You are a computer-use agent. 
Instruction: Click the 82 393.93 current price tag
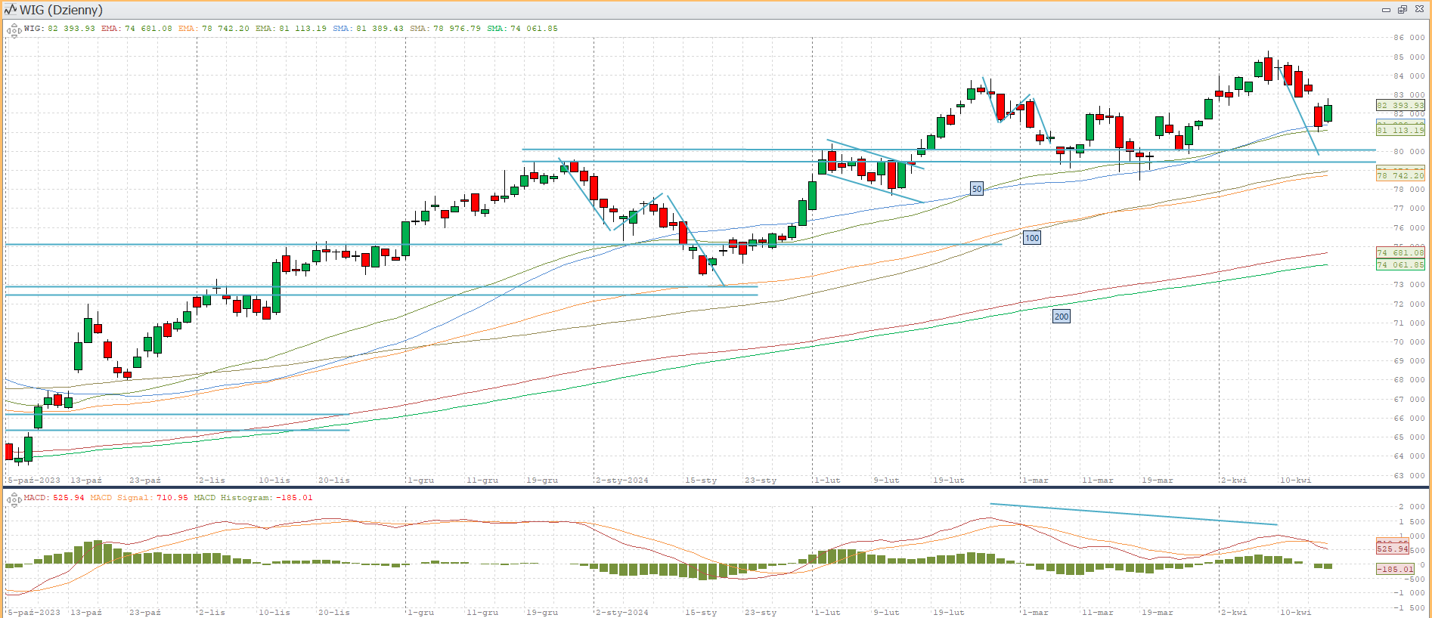click(x=1399, y=106)
